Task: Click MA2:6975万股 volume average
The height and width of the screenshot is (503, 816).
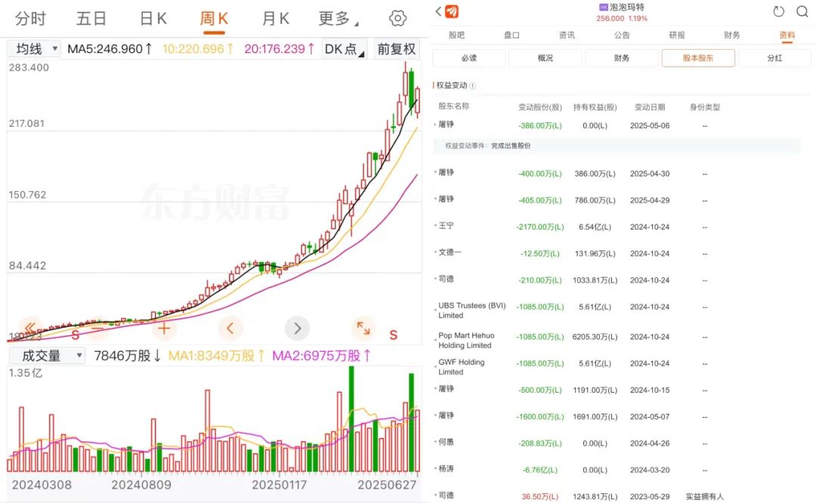Action: (322, 356)
